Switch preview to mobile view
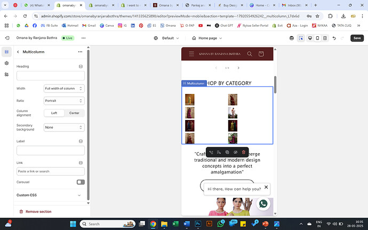The image size is (368, 230). coord(317,38)
